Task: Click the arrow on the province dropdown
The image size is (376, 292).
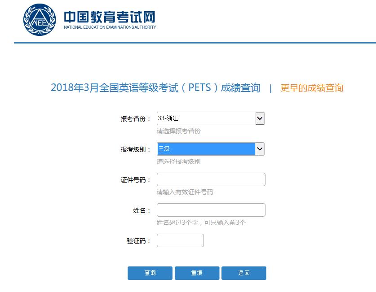Action: 260,118
